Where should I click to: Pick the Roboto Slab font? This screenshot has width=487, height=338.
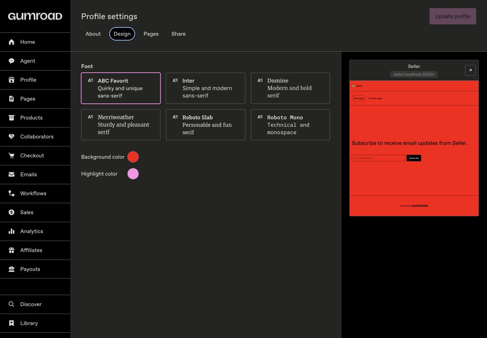coord(206,125)
